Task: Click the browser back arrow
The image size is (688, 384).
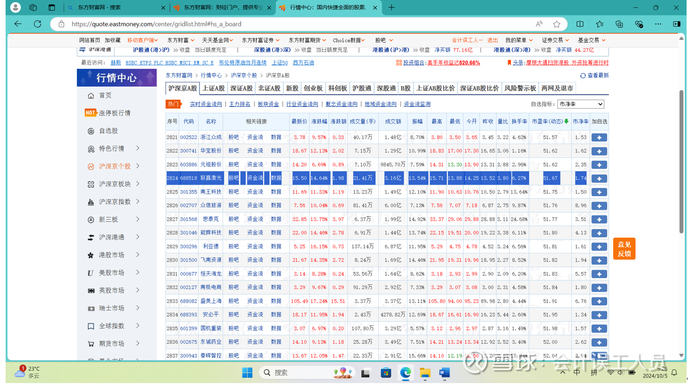Action: coord(18,24)
